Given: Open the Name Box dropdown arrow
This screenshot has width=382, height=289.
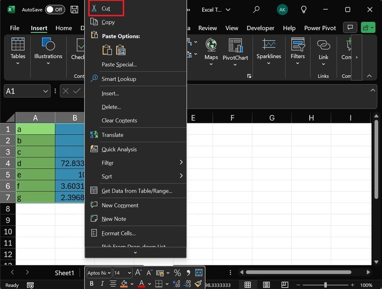Looking at the screenshot, I should click(x=46, y=91).
